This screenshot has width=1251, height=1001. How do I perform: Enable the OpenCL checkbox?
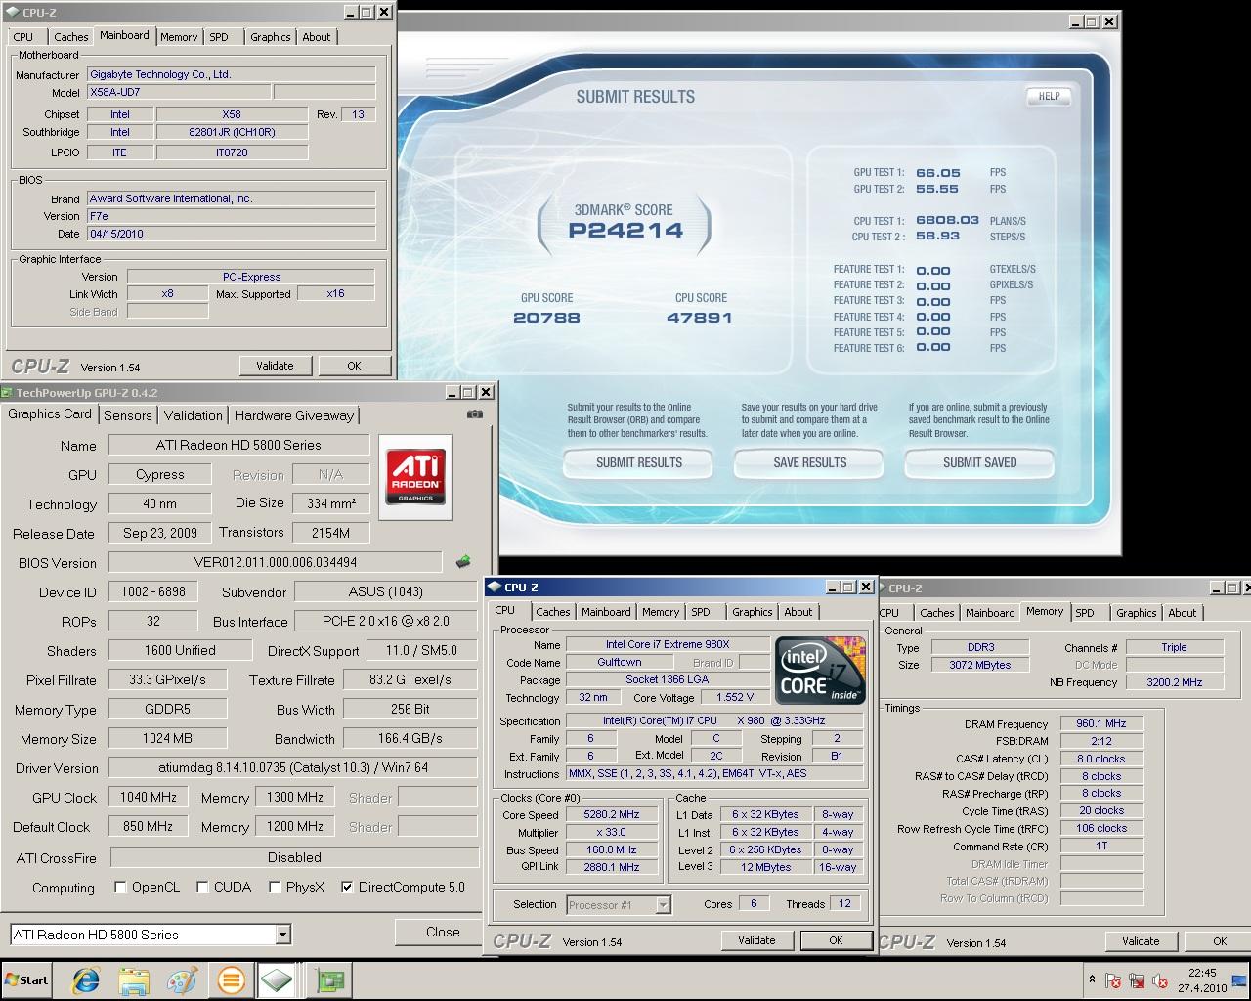120,887
